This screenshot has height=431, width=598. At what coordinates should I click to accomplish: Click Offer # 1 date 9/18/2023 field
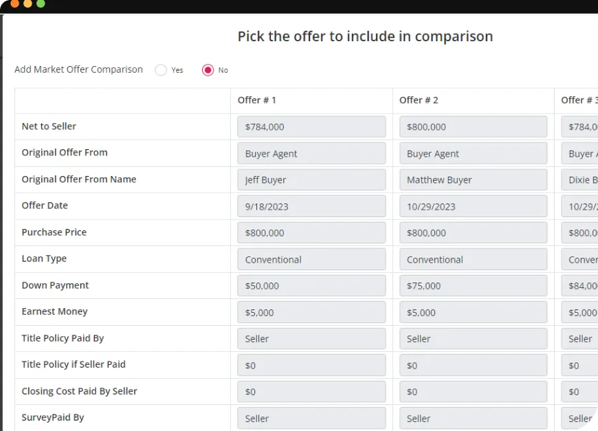[311, 206]
